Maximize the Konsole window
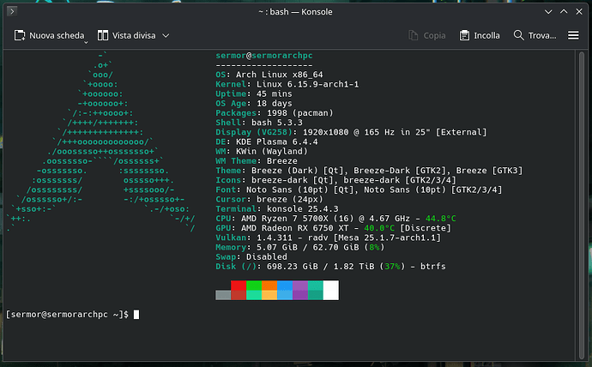This screenshot has width=592, height=367. pos(559,10)
